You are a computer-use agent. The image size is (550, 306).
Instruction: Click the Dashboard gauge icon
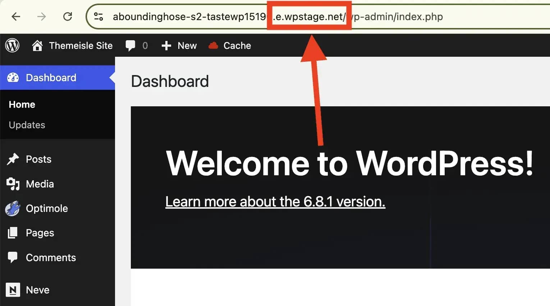(13, 78)
